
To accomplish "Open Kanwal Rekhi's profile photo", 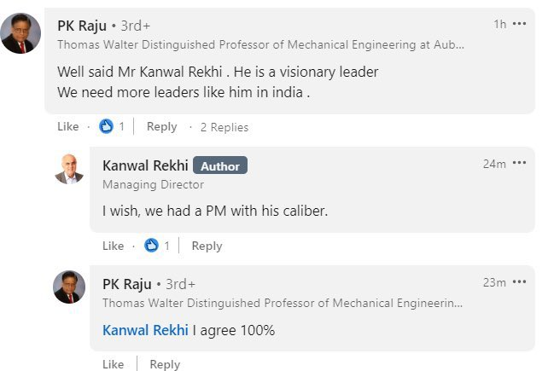I will (x=69, y=169).
